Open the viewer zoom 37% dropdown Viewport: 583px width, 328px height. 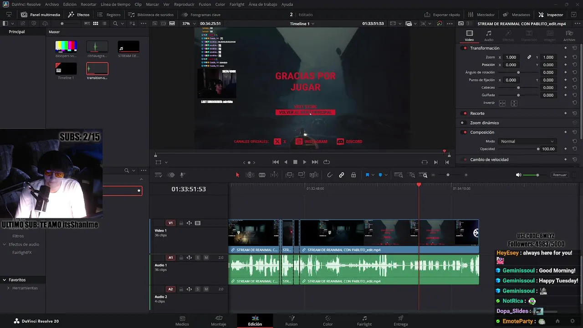click(x=189, y=23)
